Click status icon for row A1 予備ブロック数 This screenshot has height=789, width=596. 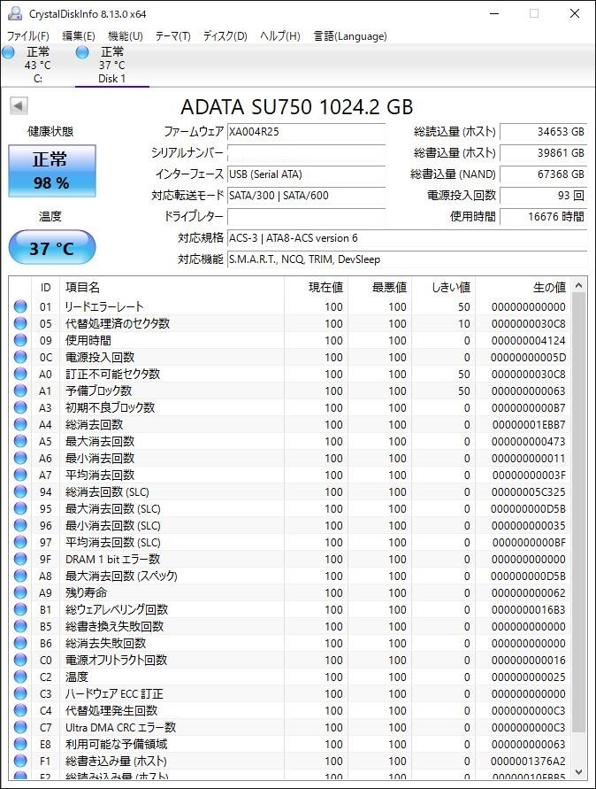(x=20, y=391)
